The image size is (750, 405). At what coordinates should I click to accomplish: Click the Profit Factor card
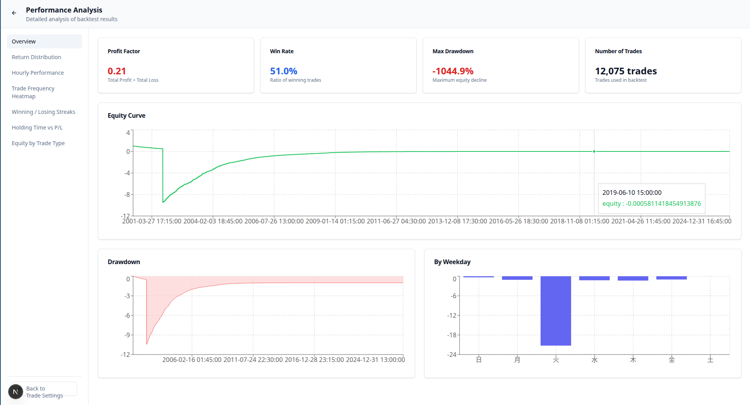tap(176, 65)
